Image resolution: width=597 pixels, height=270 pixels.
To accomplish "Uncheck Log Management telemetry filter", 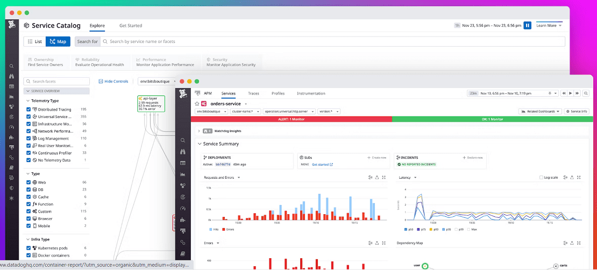I will click(x=29, y=138).
